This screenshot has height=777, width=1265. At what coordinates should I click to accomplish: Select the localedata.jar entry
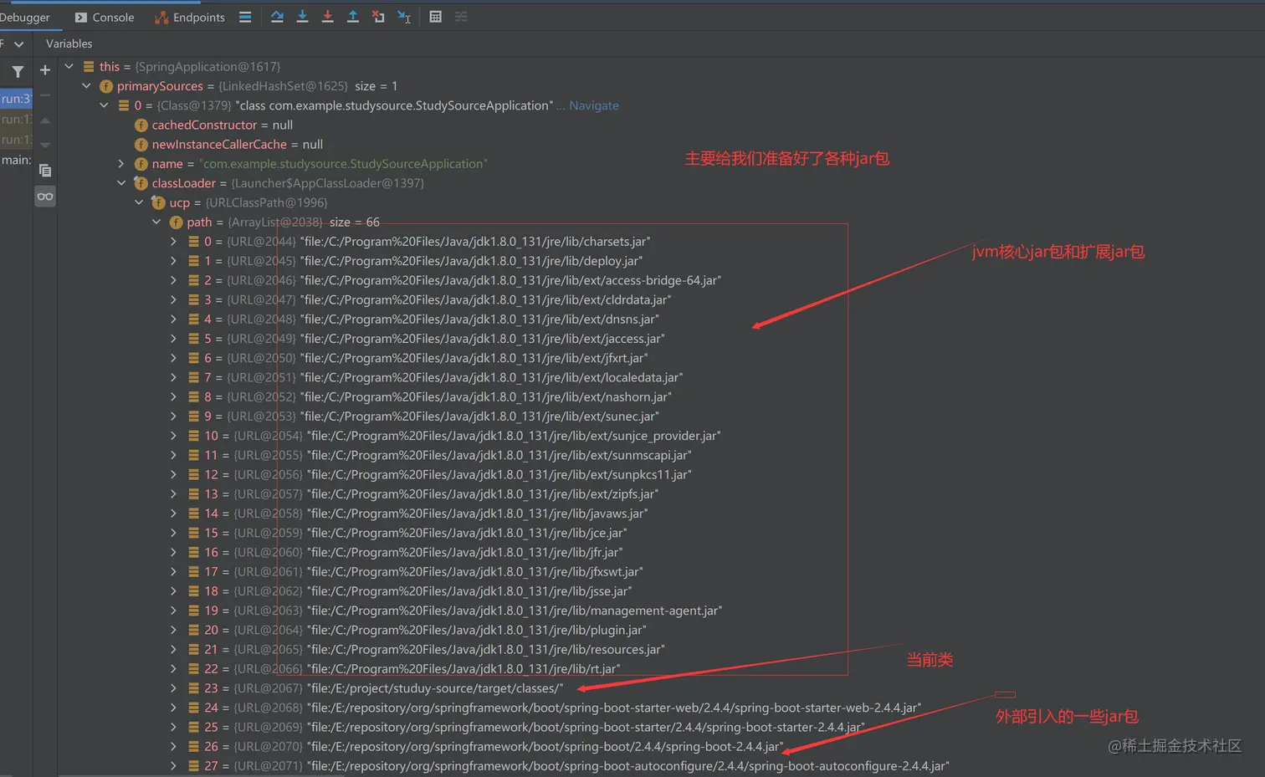435,377
